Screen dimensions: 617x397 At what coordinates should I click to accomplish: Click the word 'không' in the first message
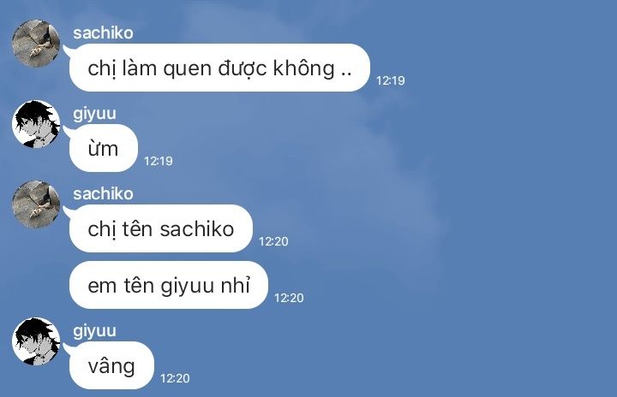[x=304, y=68]
